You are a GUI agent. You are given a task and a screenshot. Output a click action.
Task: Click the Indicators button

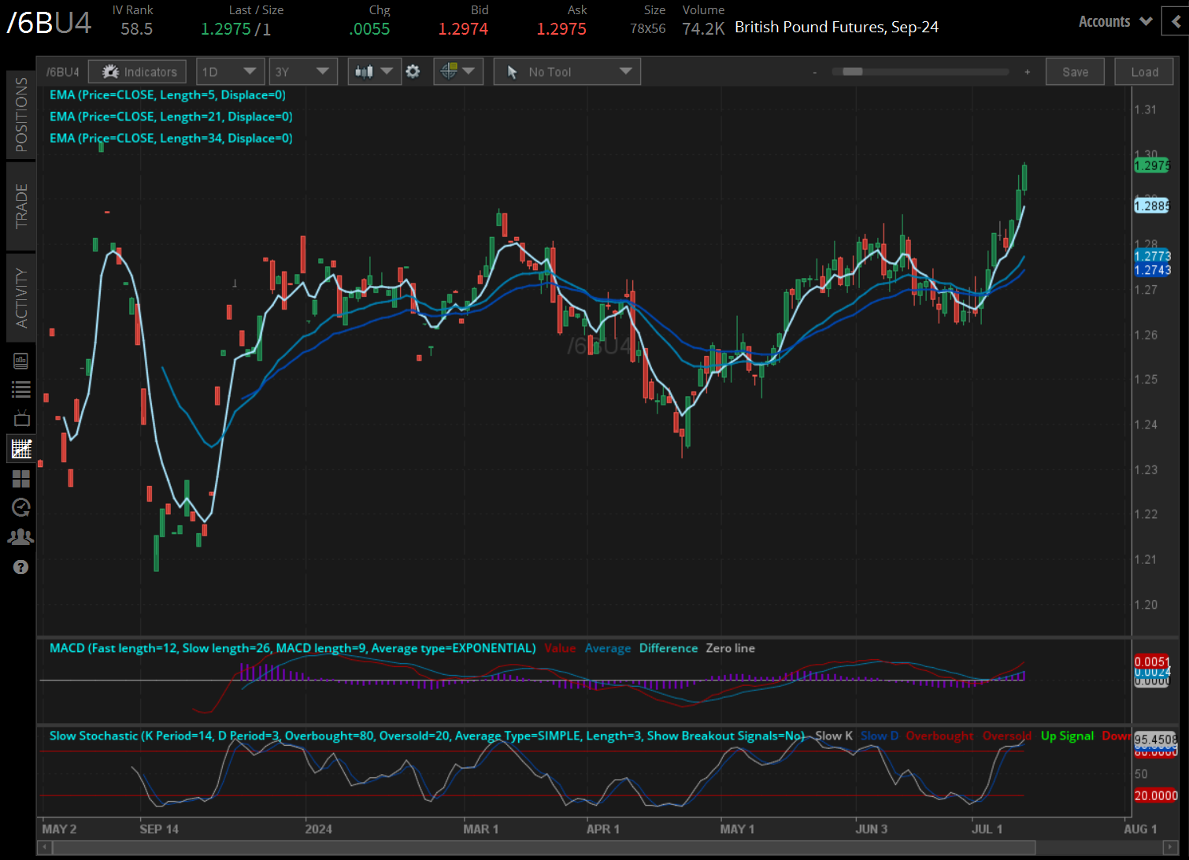138,72
